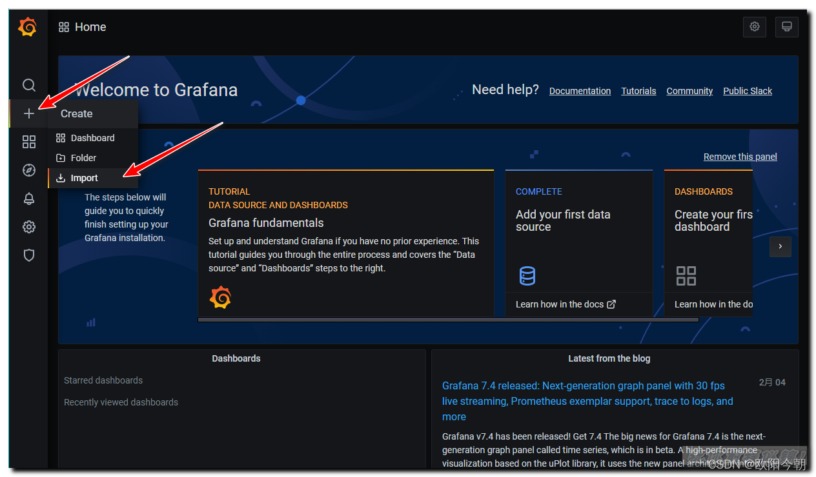Screen dimensions: 816x477
Task: Select Import from the Create menu
Action: pos(93,178)
